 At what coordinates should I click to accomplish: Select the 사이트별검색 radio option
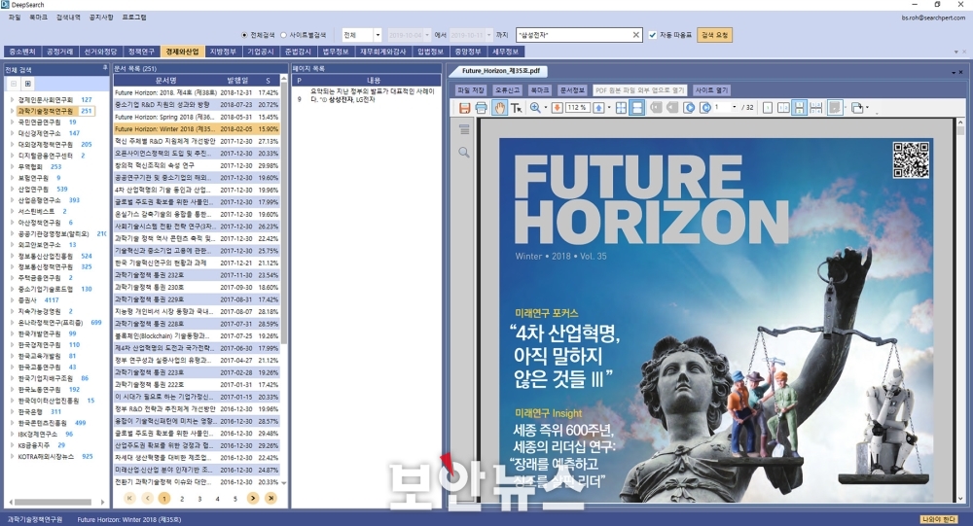303,35
